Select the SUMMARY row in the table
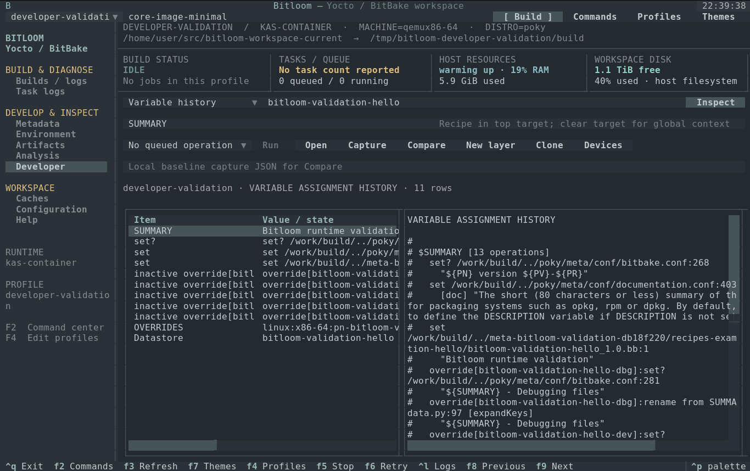750x471 pixels. (x=262, y=231)
